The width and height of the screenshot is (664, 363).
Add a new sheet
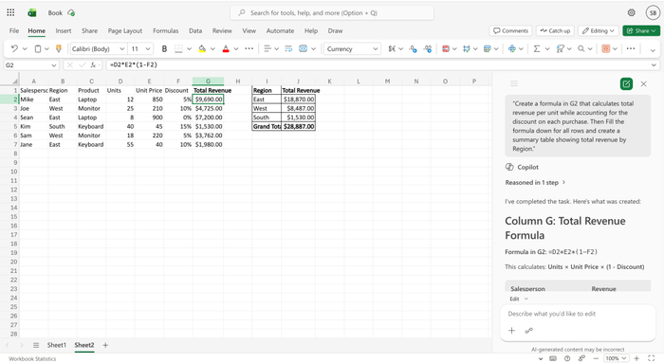105,345
